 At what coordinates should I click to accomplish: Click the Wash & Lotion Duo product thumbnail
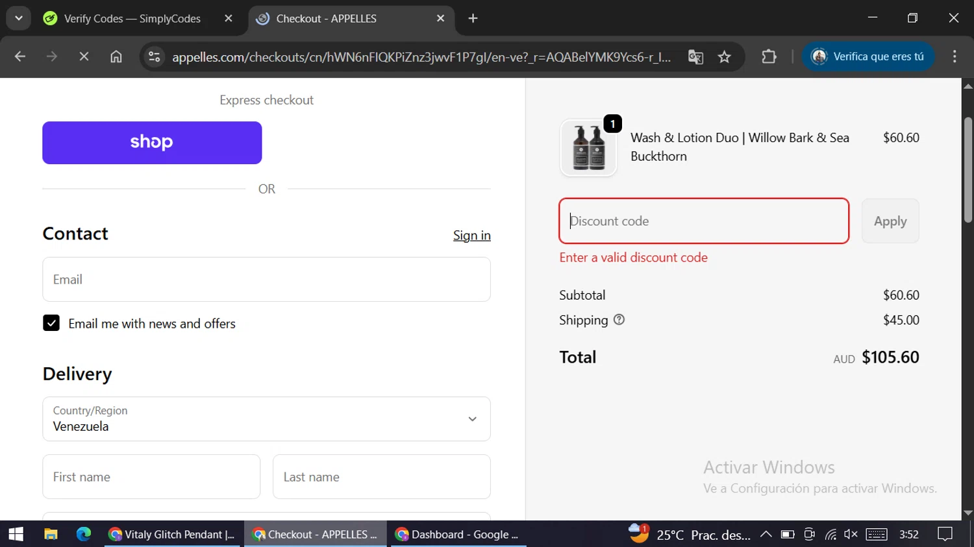click(x=588, y=148)
